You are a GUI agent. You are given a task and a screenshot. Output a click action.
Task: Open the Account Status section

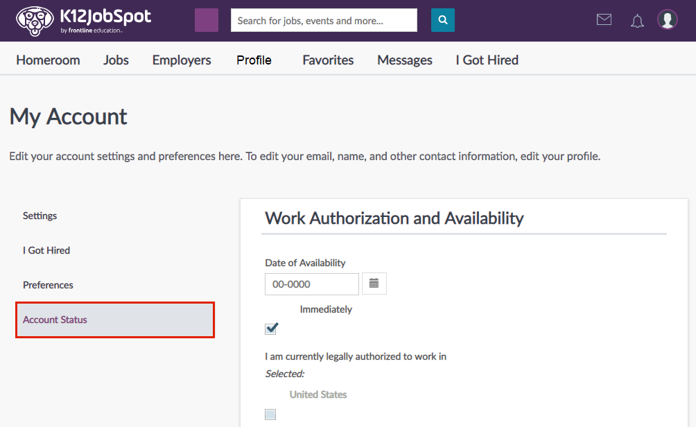click(x=55, y=320)
